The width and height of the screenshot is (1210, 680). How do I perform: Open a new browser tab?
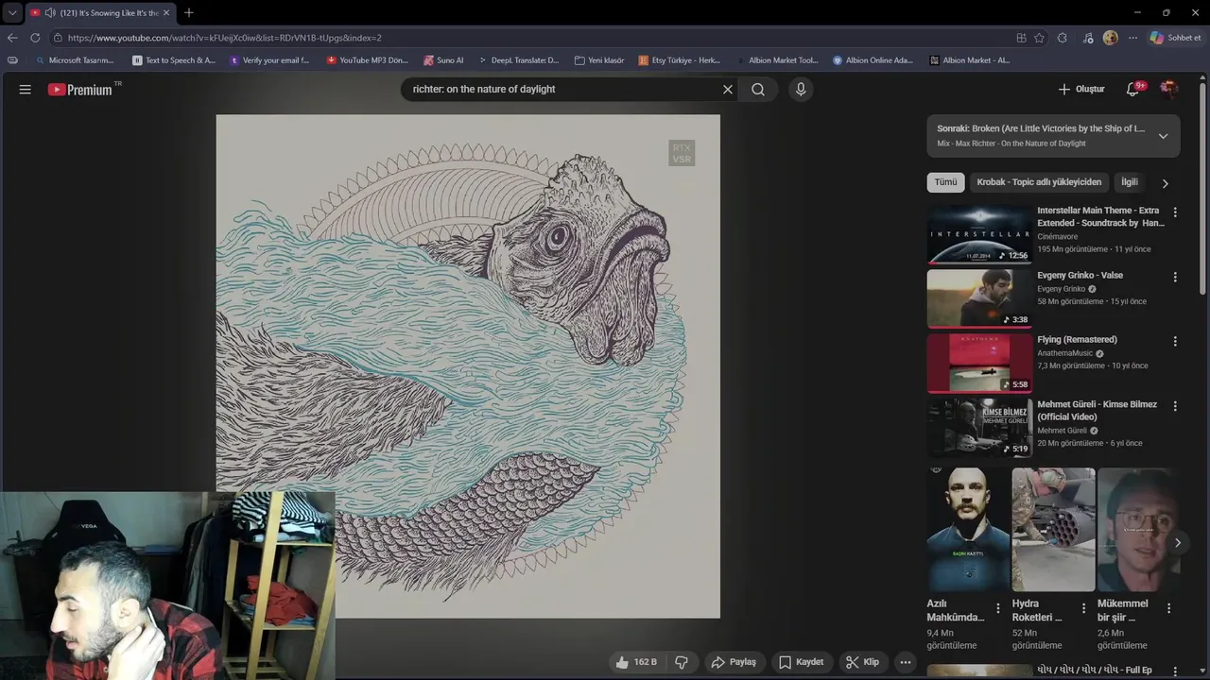tap(189, 13)
